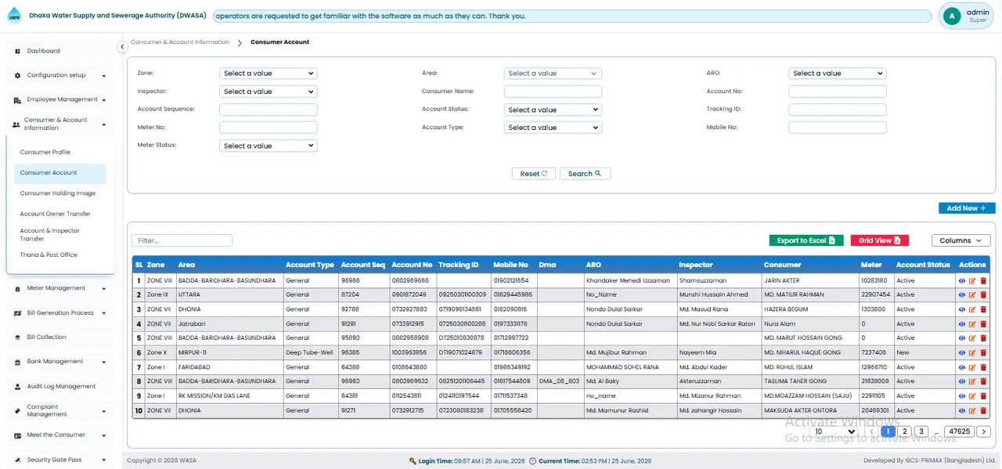This screenshot has width=1002, height=469.
Task: Click the Reset button
Action: (534, 174)
